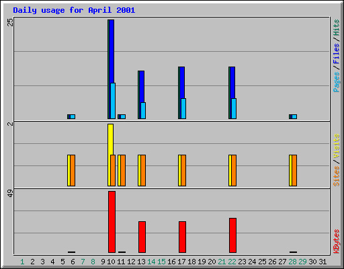Viewport: 344px width, 269px height.
Task: Select day "25" on the x-axis
Action: [262, 262]
